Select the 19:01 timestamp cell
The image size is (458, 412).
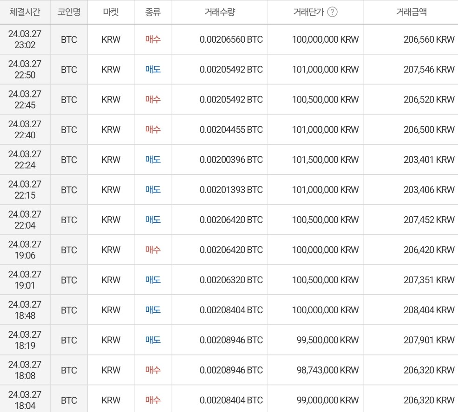click(25, 280)
